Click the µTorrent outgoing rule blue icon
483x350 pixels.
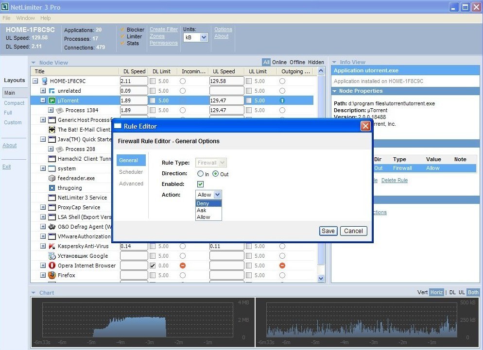point(282,100)
